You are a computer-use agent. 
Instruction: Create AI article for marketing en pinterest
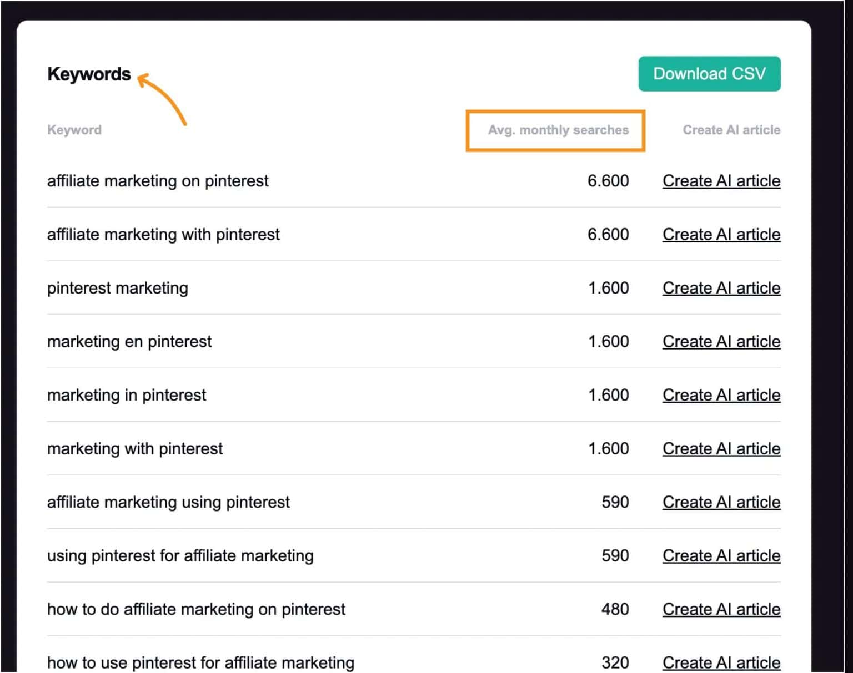[721, 342]
